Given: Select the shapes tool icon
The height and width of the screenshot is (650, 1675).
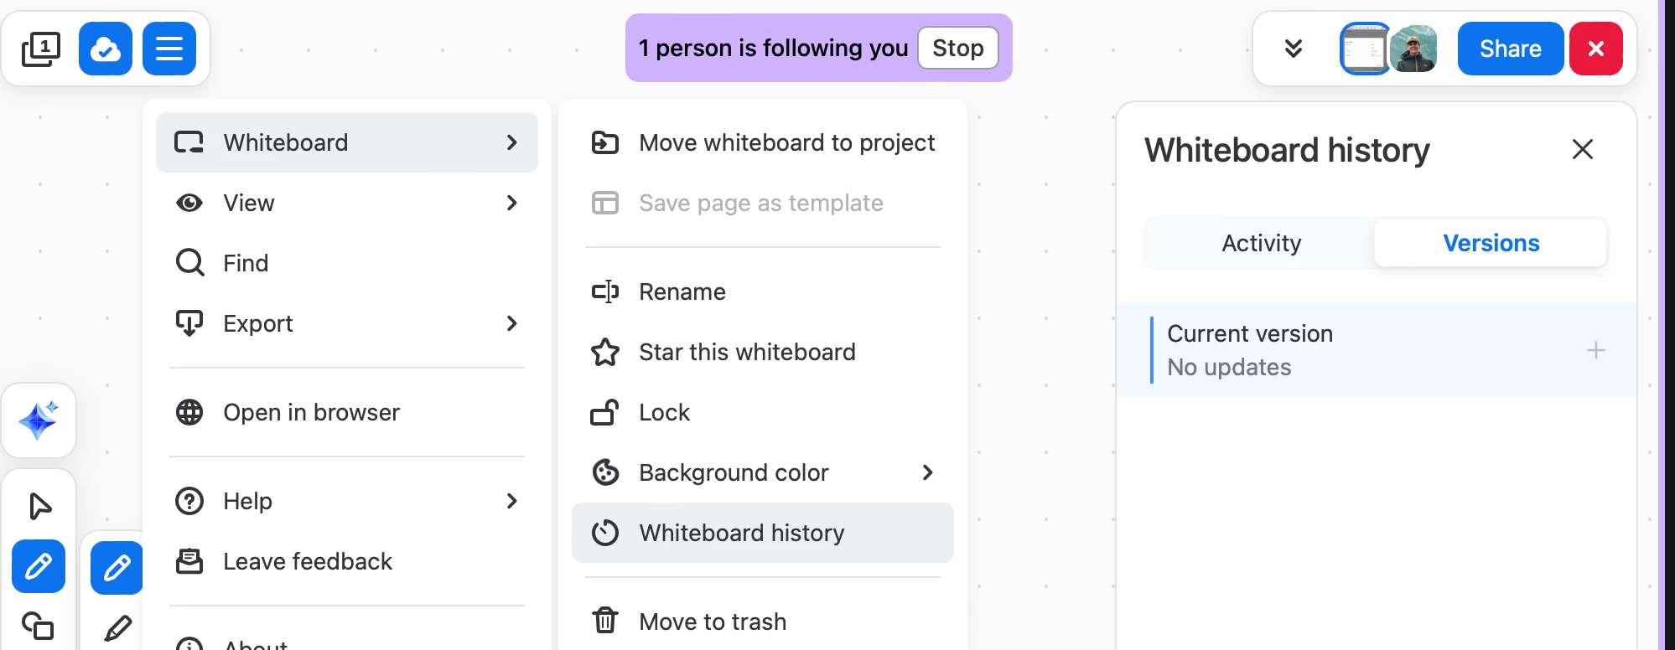Looking at the screenshot, I should pyautogui.click(x=39, y=625).
